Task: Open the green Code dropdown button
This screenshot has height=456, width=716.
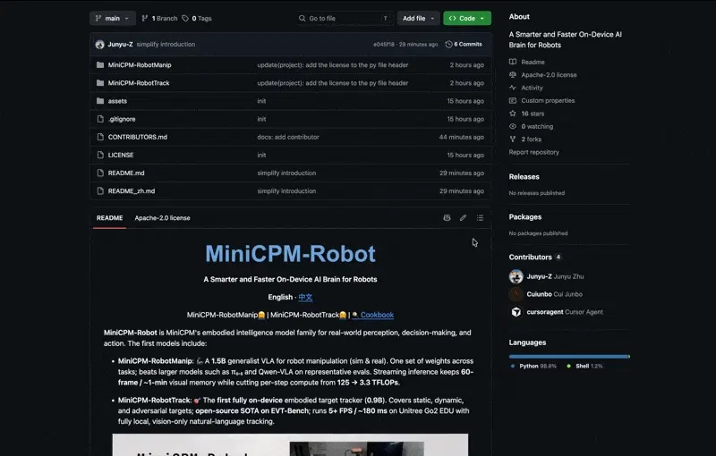Action: (466, 18)
